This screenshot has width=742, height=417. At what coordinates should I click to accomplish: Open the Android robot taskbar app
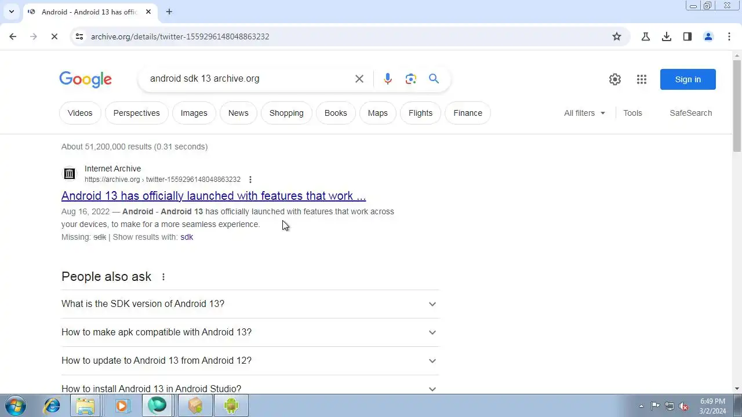231,405
